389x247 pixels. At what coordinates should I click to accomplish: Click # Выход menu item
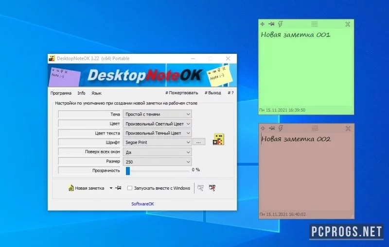click(212, 93)
